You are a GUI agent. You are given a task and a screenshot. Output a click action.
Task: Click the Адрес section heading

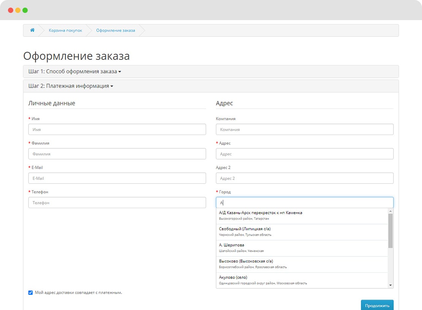click(x=224, y=103)
